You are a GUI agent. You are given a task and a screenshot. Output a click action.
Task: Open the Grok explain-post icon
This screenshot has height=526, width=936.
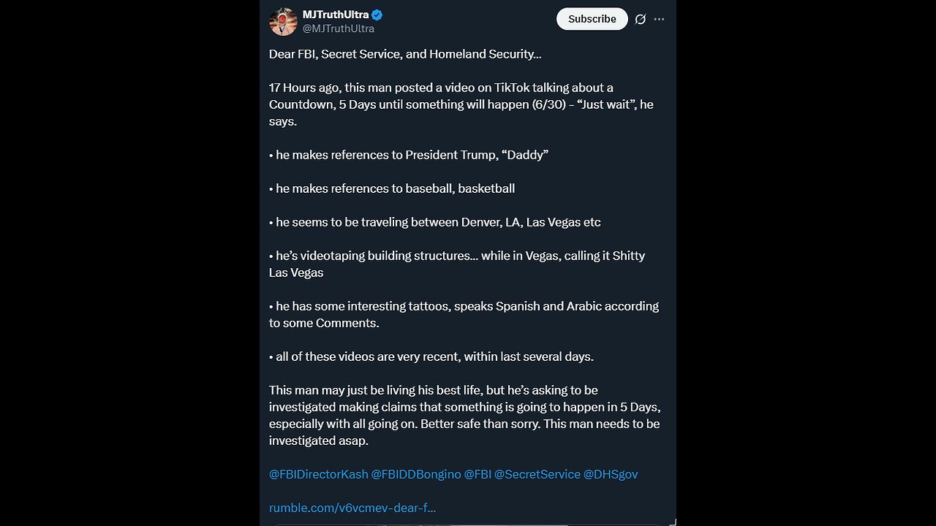[641, 19]
